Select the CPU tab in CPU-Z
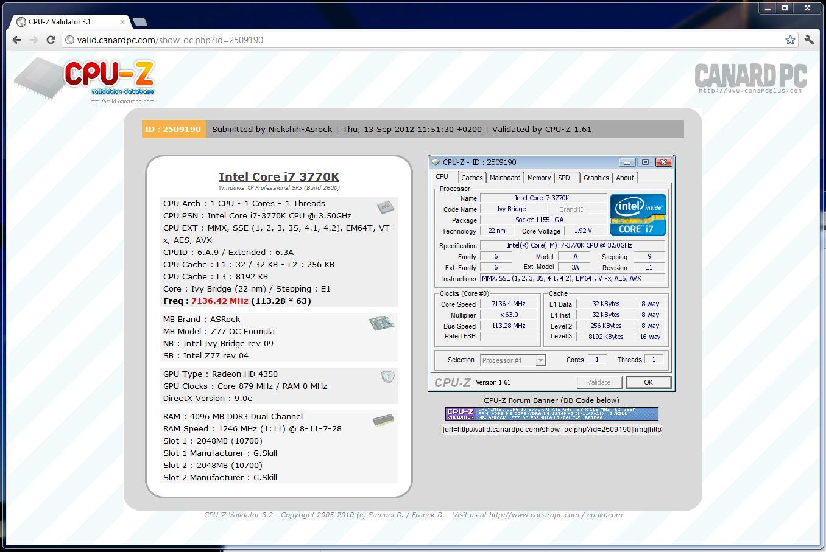The height and width of the screenshot is (552, 826). [x=442, y=176]
